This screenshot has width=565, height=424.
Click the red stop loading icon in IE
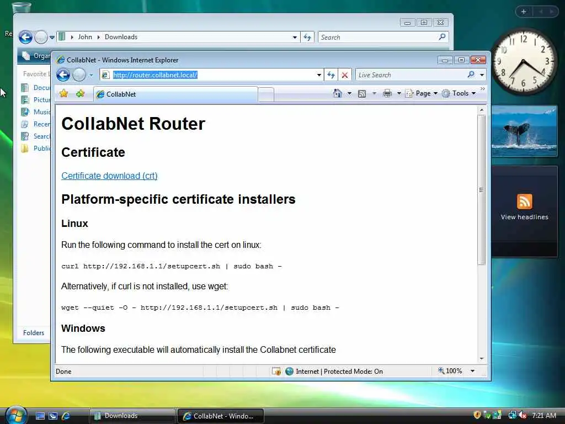[x=345, y=75]
